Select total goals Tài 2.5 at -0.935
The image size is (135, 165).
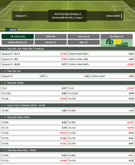pyautogui.click(x=34, y=133)
